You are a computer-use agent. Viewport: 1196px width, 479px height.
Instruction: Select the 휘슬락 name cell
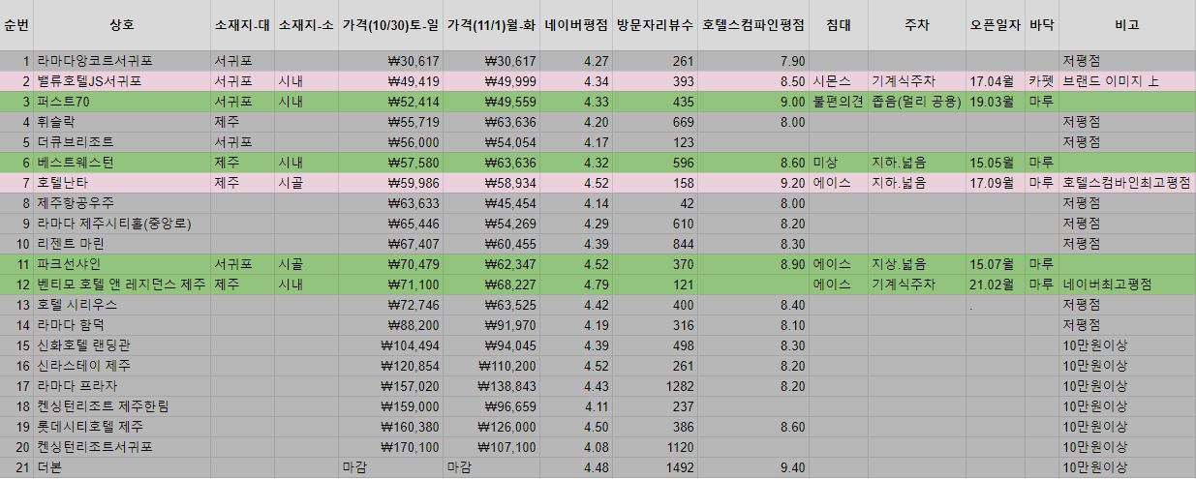coord(122,122)
